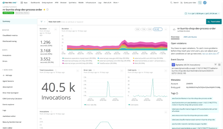
Task: Toggle TotalDuration legend series
Action: click(x=107, y=63)
